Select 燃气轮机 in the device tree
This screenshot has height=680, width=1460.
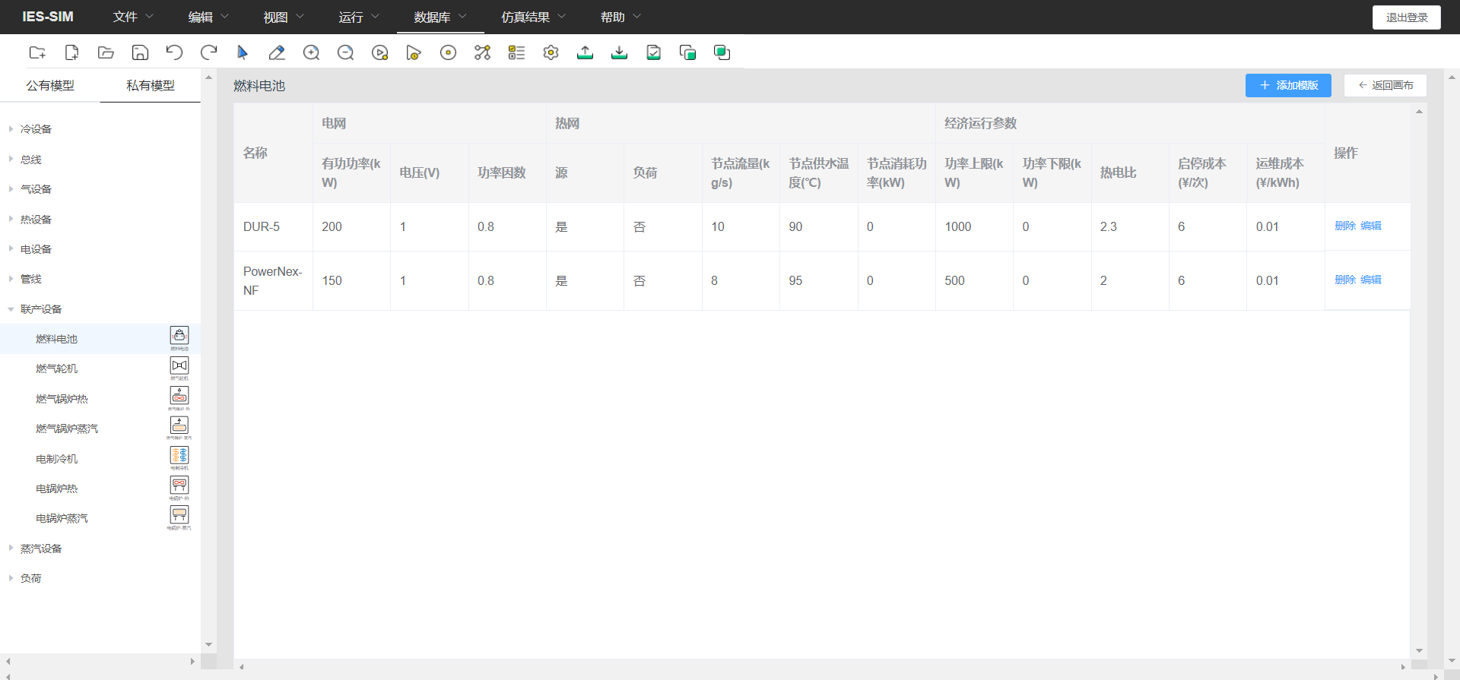[57, 368]
